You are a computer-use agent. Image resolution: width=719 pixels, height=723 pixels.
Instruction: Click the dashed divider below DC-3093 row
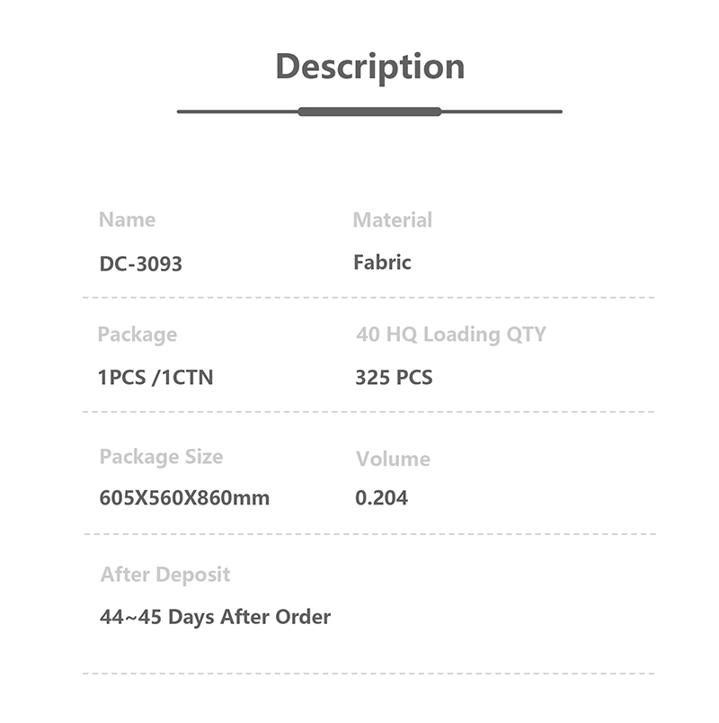[368, 297]
